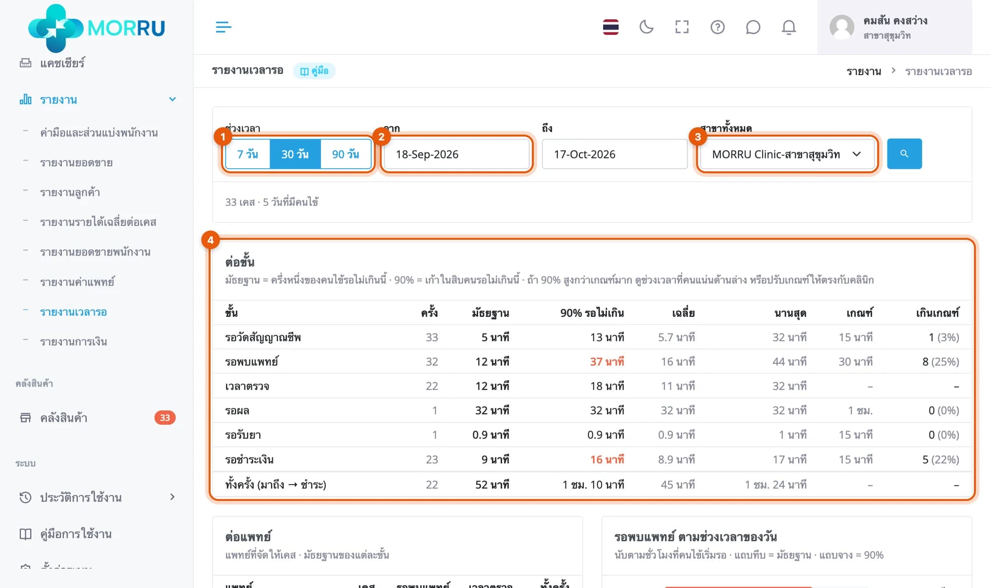Open the chat bubble icon

pyautogui.click(x=753, y=27)
